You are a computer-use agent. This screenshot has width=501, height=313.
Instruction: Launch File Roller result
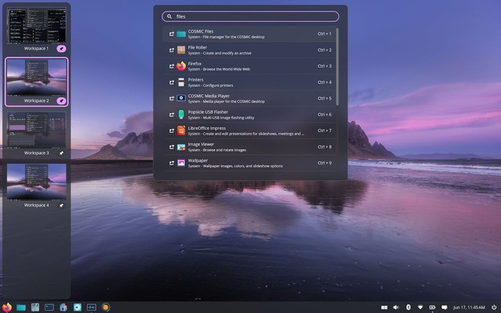pos(250,50)
